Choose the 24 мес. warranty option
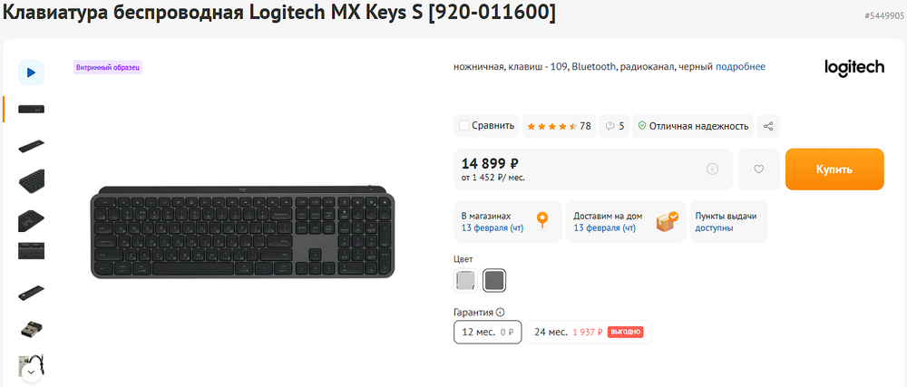The image size is (907, 387). click(589, 333)
